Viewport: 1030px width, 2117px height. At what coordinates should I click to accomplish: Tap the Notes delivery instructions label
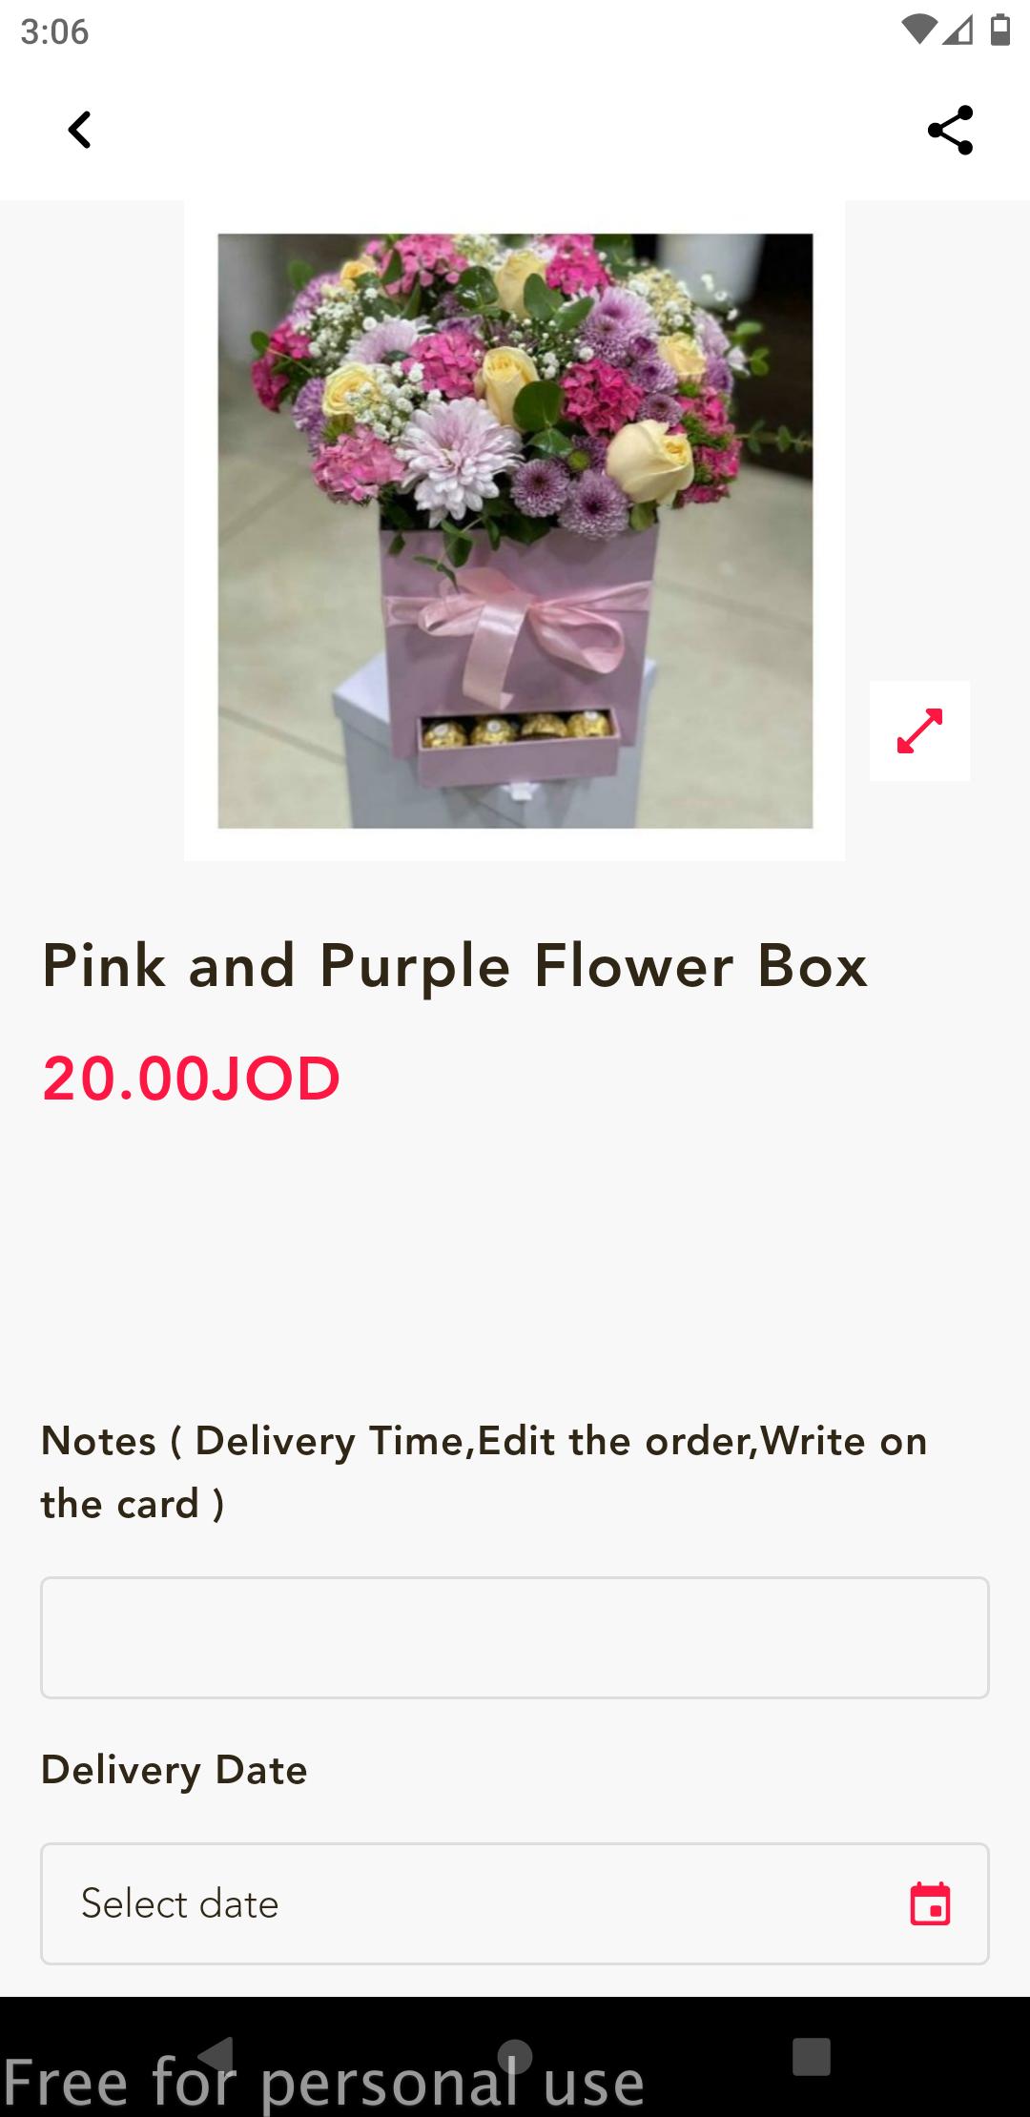(x=484, y=1471)
